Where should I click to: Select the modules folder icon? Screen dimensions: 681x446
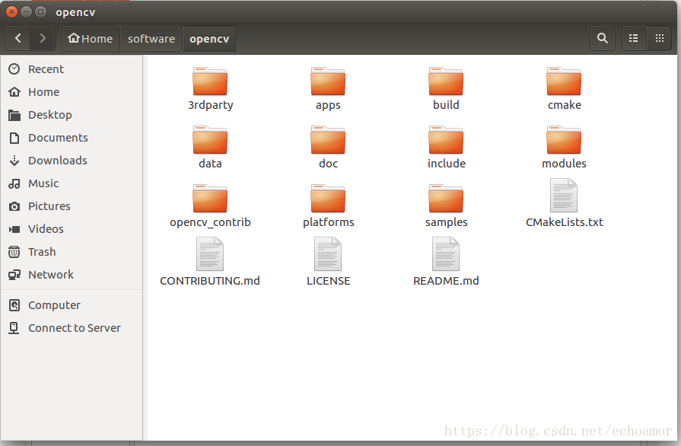click(x=564, y=140)
